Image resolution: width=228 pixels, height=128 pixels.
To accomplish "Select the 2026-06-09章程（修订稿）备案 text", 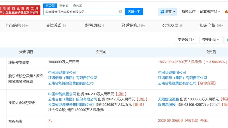I will tap(184, 121).
